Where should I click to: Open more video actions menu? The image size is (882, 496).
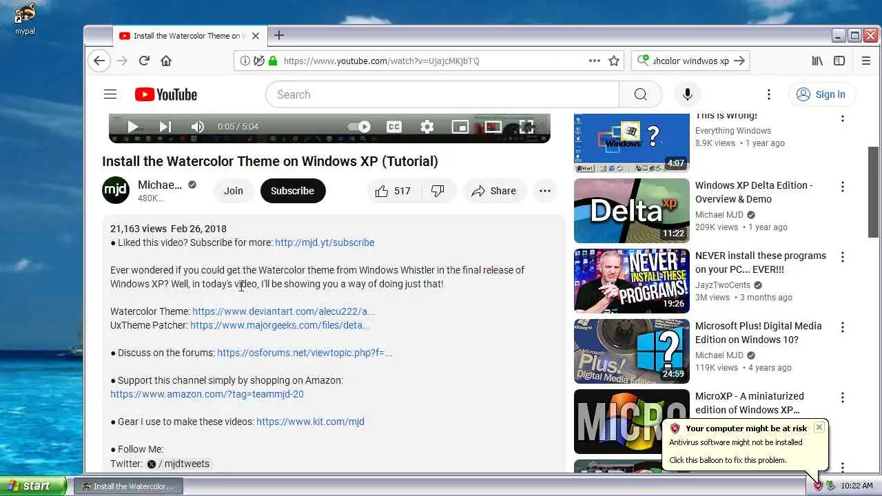tap(545, 191)
